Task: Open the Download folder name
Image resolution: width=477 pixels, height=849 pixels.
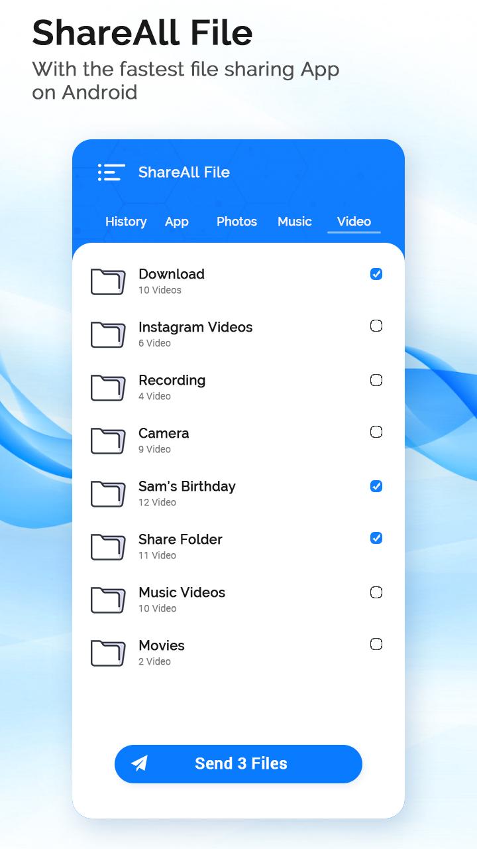Action: point(172,274)
